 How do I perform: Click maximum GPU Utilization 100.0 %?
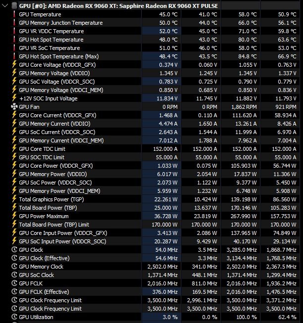tap(247, 317)
